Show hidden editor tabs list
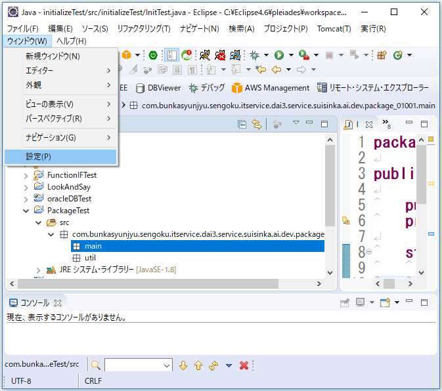This screenshot has width=442, height=391. click(x=386, y=123)
